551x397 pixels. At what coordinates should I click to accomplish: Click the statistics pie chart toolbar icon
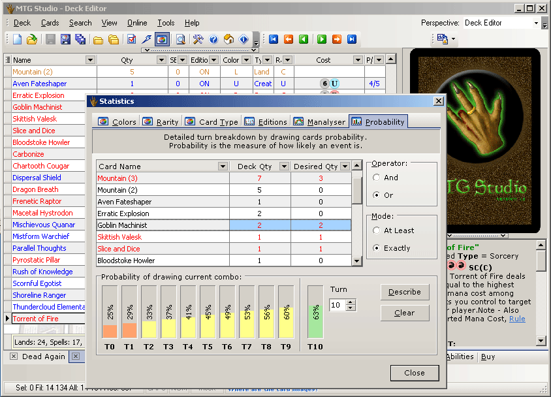tap(162, 40)
